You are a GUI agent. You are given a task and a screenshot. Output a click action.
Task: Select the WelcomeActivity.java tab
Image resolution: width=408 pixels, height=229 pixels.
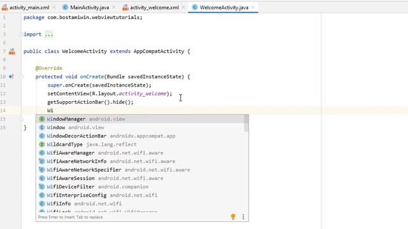point(224,8)
